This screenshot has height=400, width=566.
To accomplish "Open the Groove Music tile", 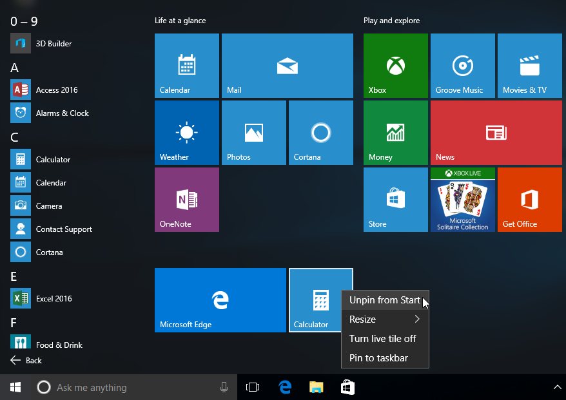I will tap(463, 66).
